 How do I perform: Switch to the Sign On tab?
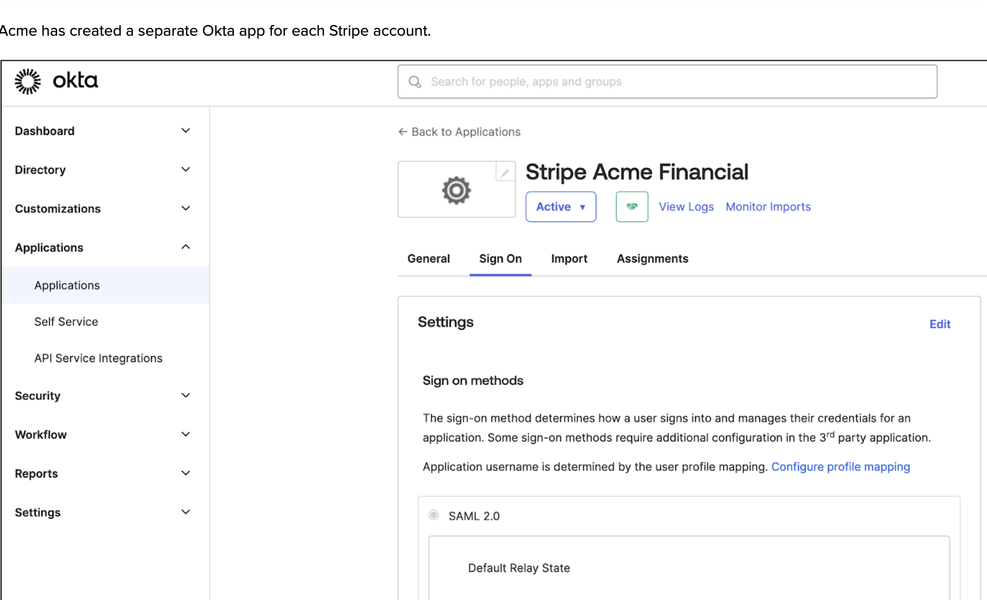[x=500, y=258]
